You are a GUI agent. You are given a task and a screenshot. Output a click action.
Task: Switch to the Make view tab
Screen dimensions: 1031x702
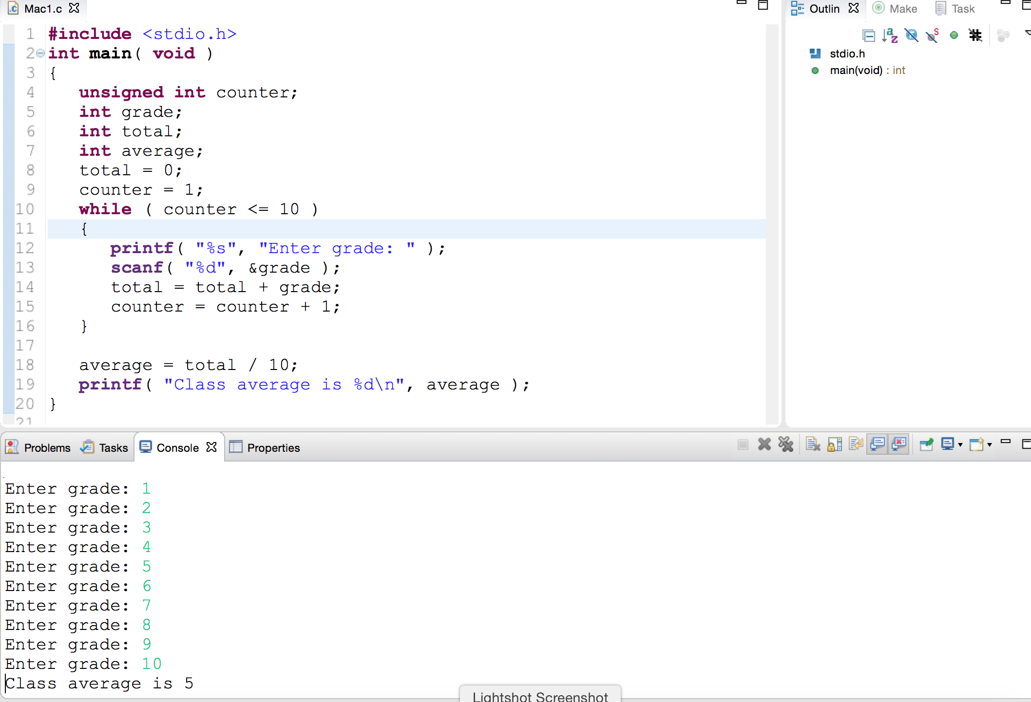click(x=895, y=9)
